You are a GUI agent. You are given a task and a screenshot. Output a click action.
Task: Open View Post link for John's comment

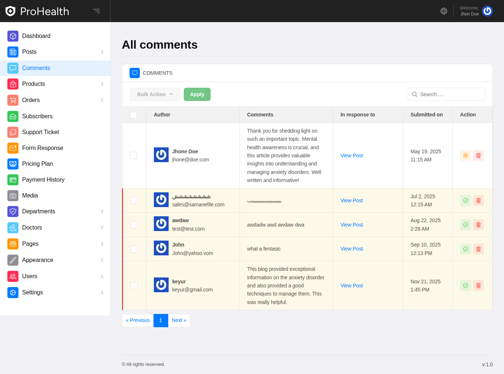pos(351,249)
